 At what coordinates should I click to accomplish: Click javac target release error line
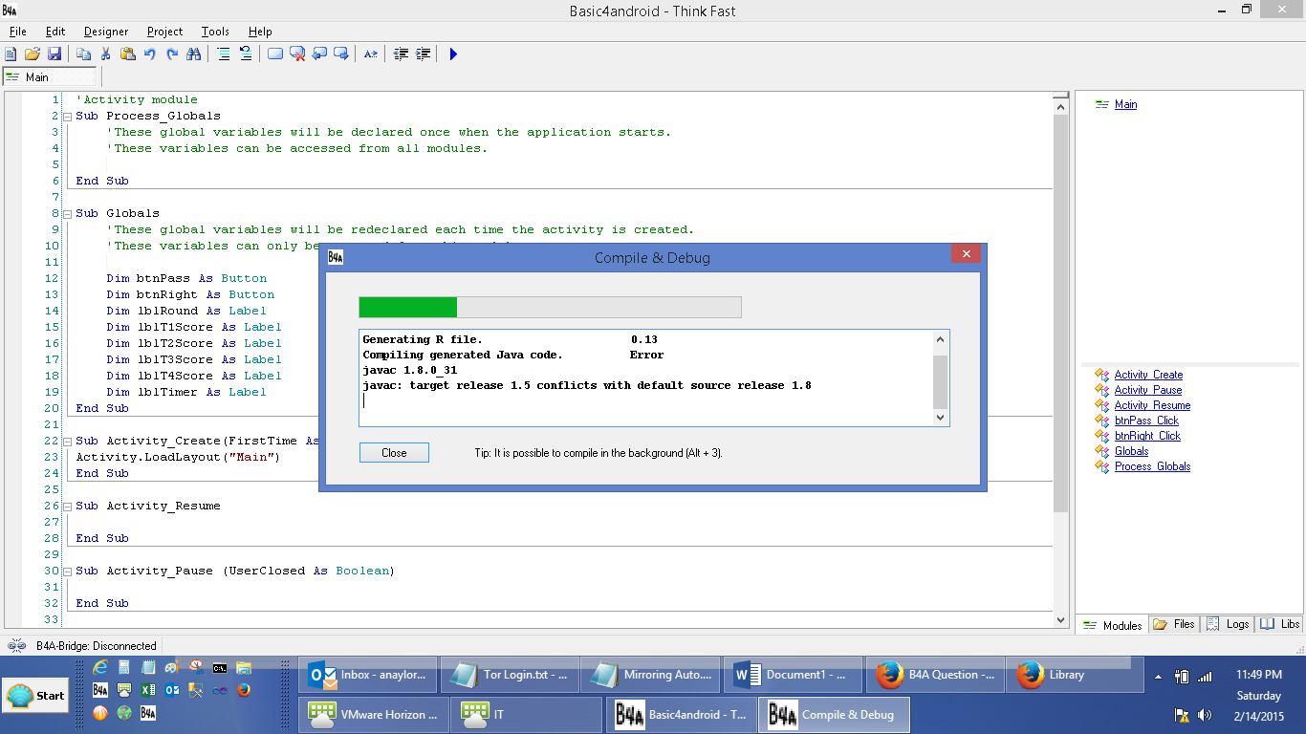[587, 385]
